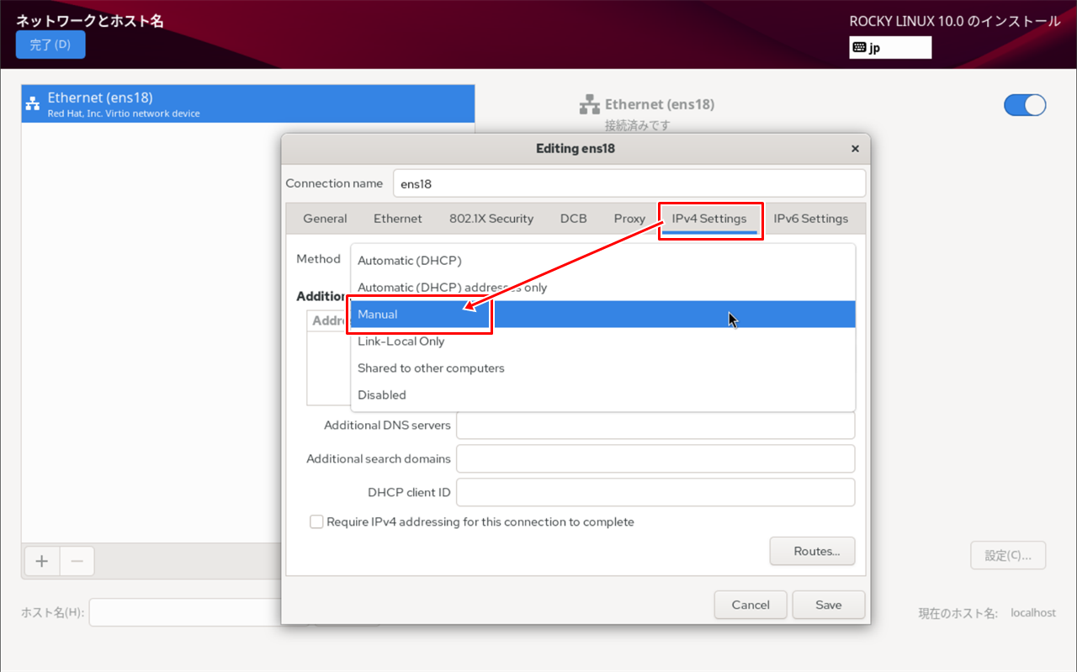The image size is (1077, 672).
Task: Close the Editing ens18 dialog
Action: (x=855, y=149)
